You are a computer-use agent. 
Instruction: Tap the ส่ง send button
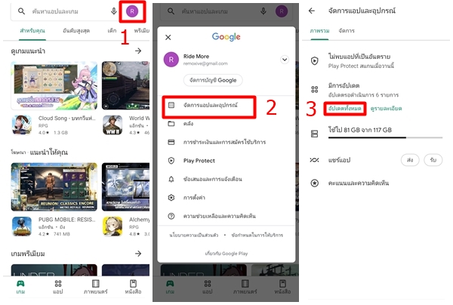tap(410, 160)
